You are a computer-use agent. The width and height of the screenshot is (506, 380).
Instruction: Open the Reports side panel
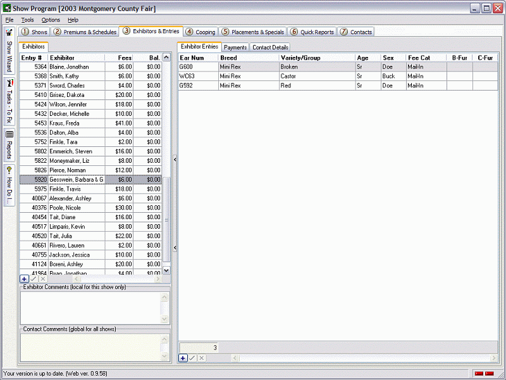pyautogui.click(x=9, y=145)
